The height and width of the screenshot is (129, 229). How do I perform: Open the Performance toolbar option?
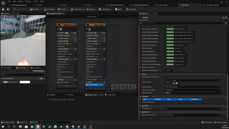77,9
